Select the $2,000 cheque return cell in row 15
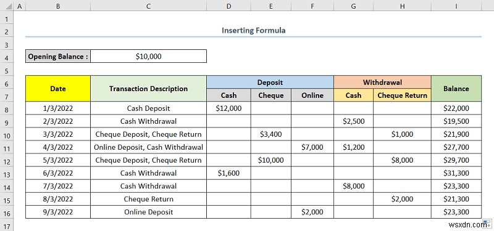This screenshot has height=231, width=494. coord(403,199)
